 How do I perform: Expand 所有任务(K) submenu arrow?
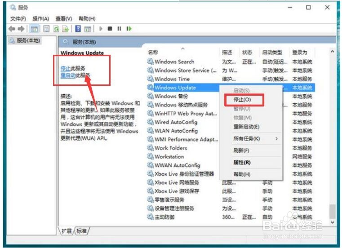(x=276, y=139)
